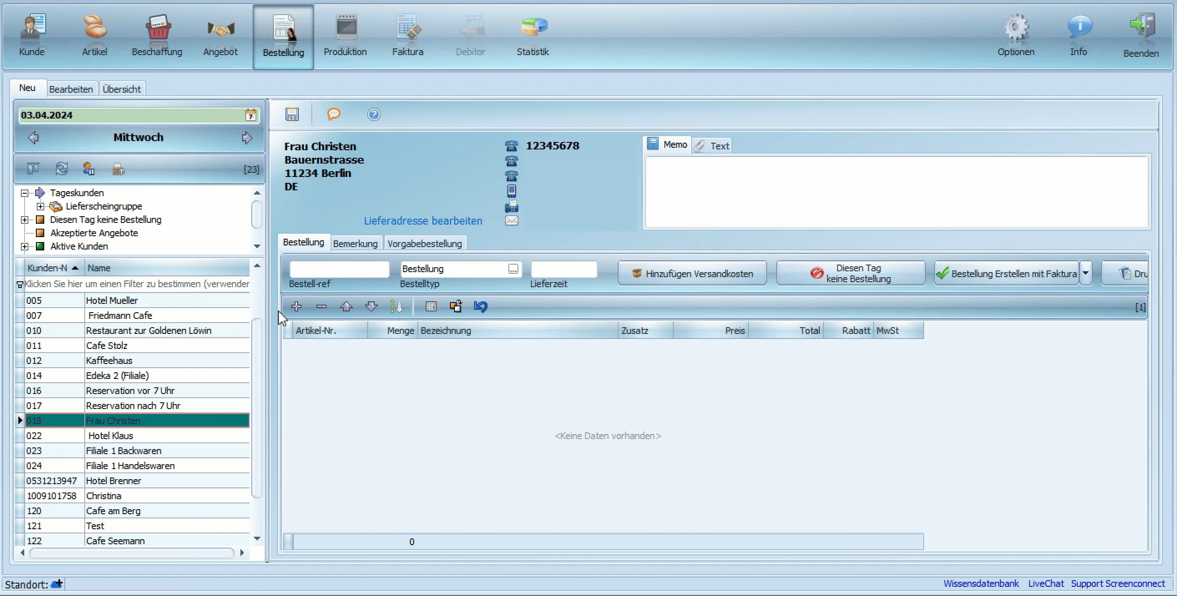Click the save document icon

pos(291,114)
